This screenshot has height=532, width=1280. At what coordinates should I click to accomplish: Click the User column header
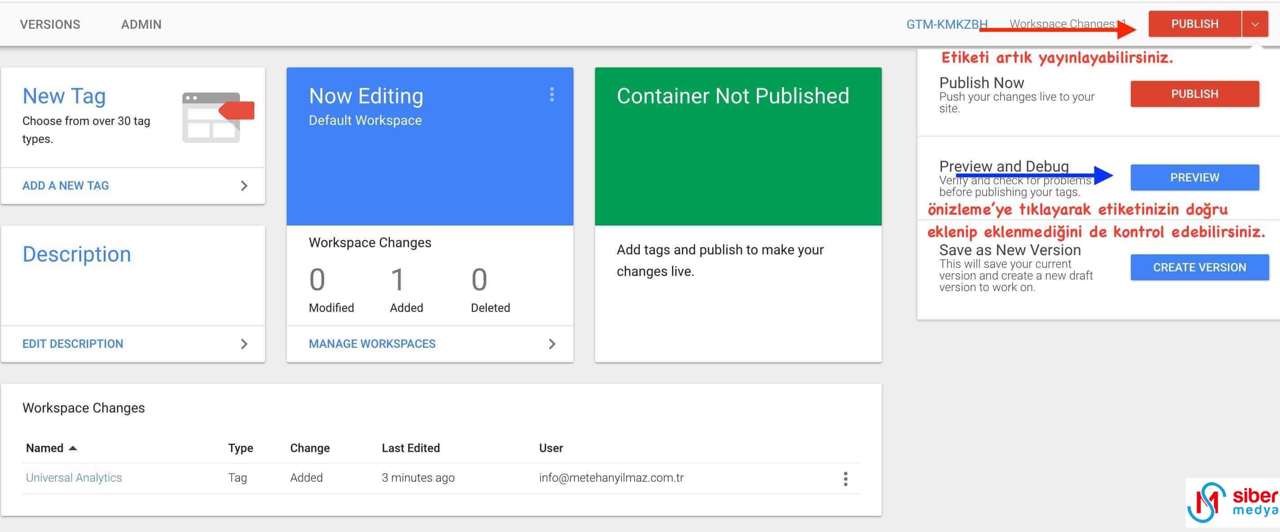tap(551, 448)
